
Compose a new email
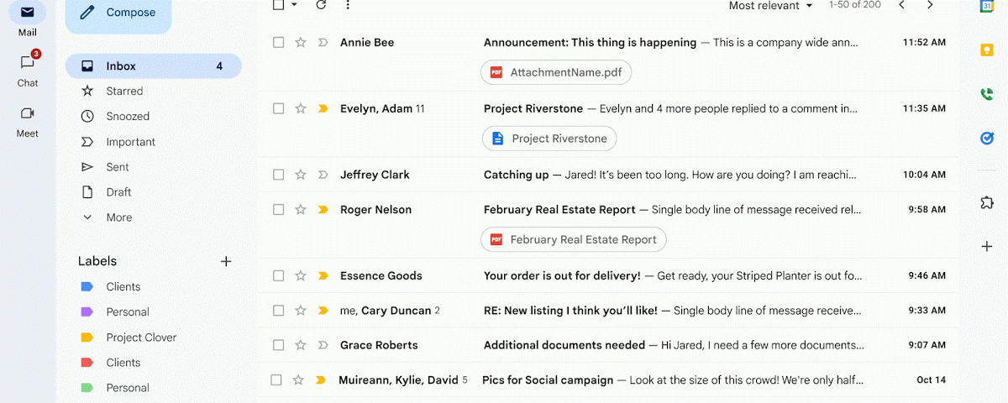point(118,13)
